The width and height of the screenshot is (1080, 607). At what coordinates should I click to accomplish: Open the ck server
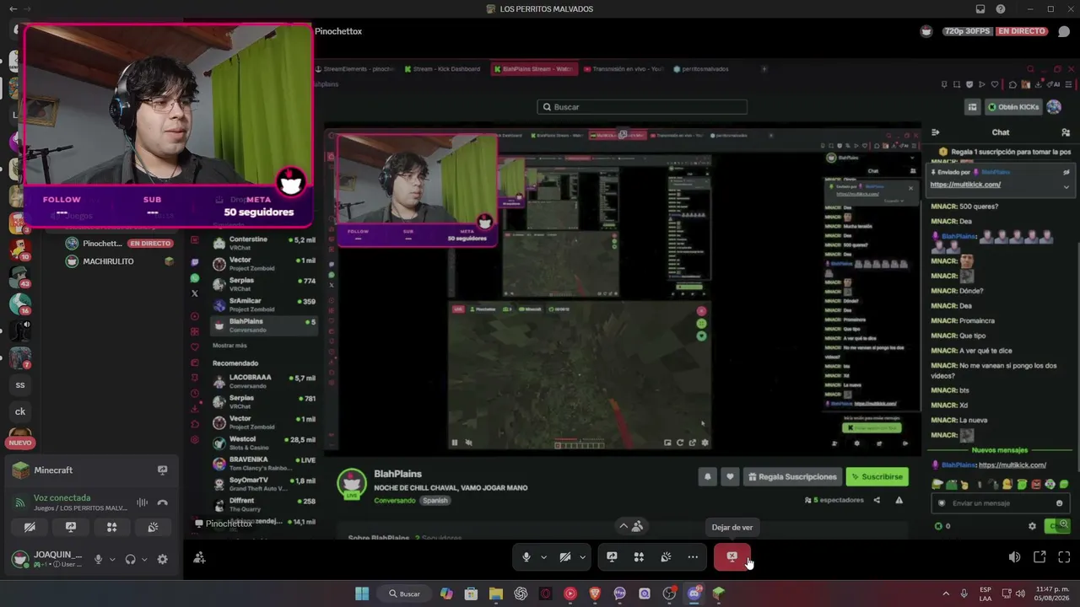pyautogui.click(x=20, y=411)
